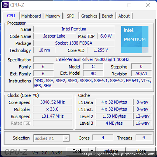Click the Revision value A0/A1
Screen dimensions: 157x157
pyautogui.click(x=141, y=74)
